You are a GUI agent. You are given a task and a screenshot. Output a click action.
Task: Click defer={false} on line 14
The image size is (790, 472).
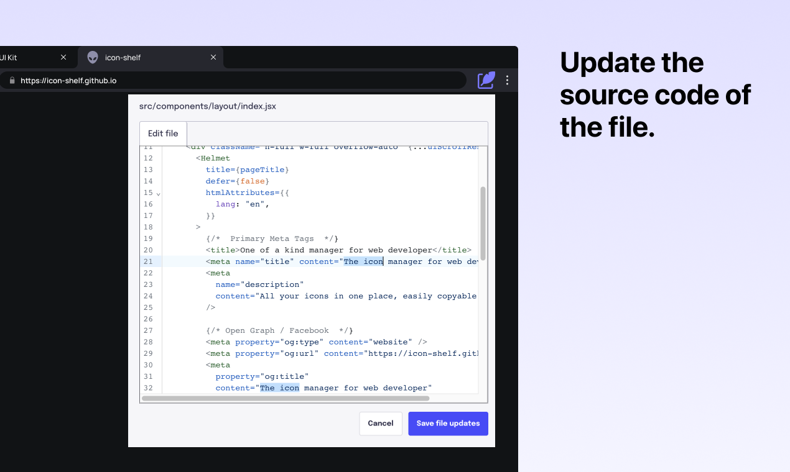click(238, 181)
